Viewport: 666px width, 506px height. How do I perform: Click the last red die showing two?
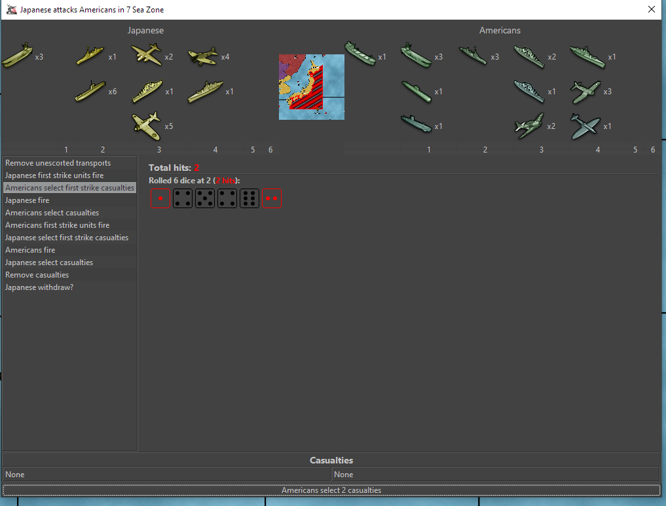[x=272, y=198]
